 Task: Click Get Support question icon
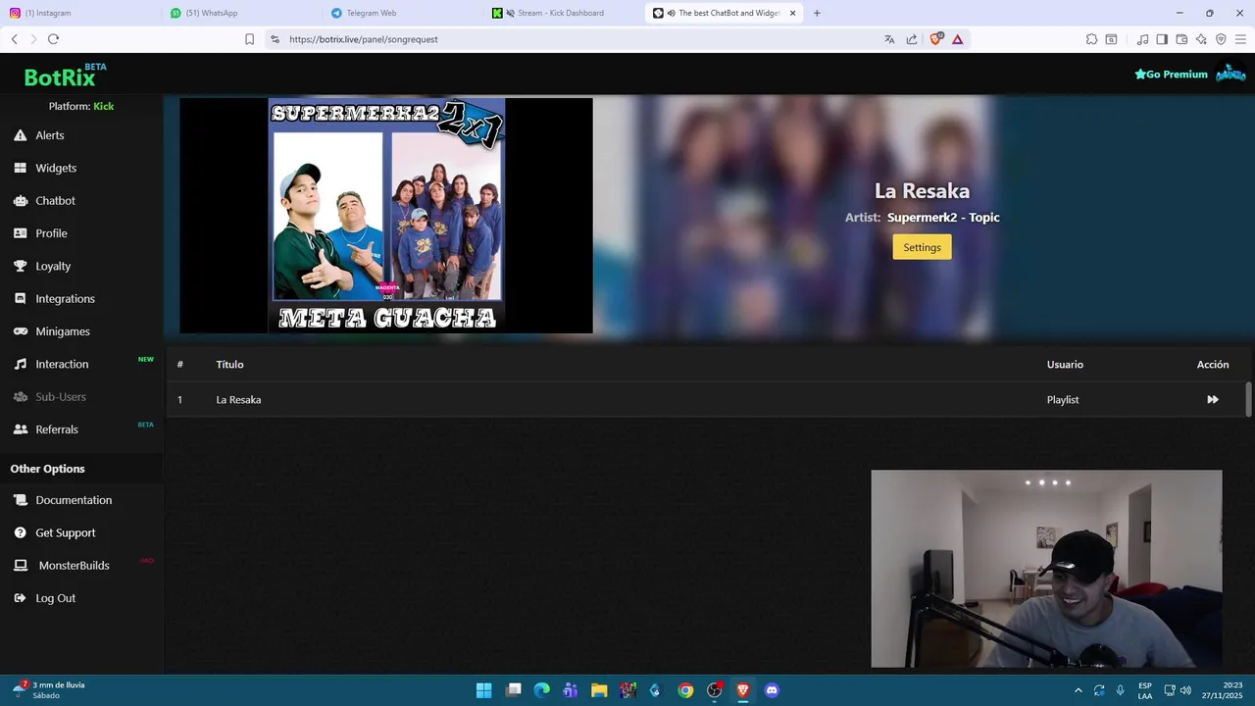coord(20,532)
